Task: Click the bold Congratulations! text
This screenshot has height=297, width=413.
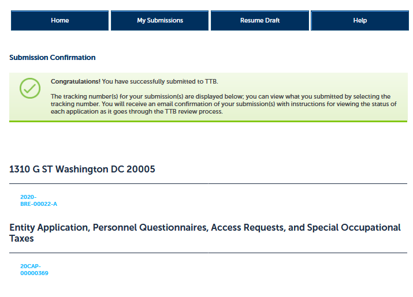Action: [x=76, y=82]
